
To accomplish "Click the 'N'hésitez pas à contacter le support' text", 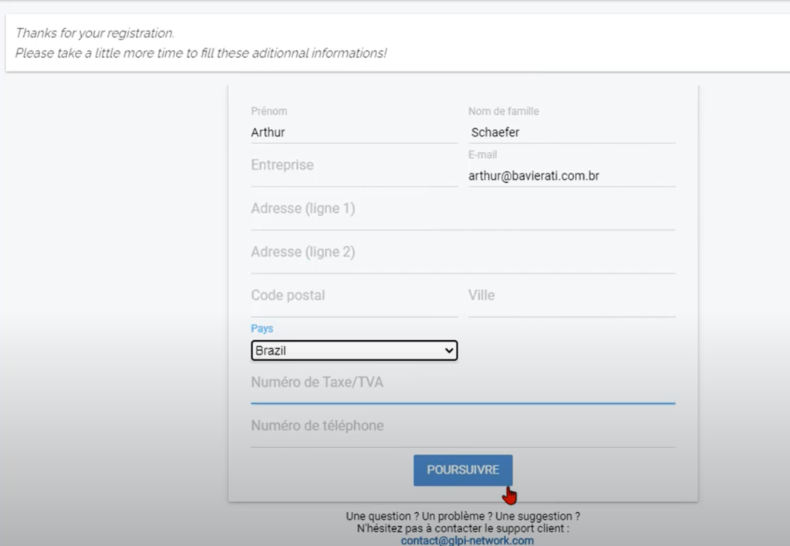I will coord(463,528).
